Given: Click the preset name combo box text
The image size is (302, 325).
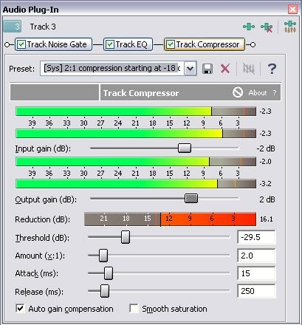Looking at the screenshot, I should coord(112,68).
